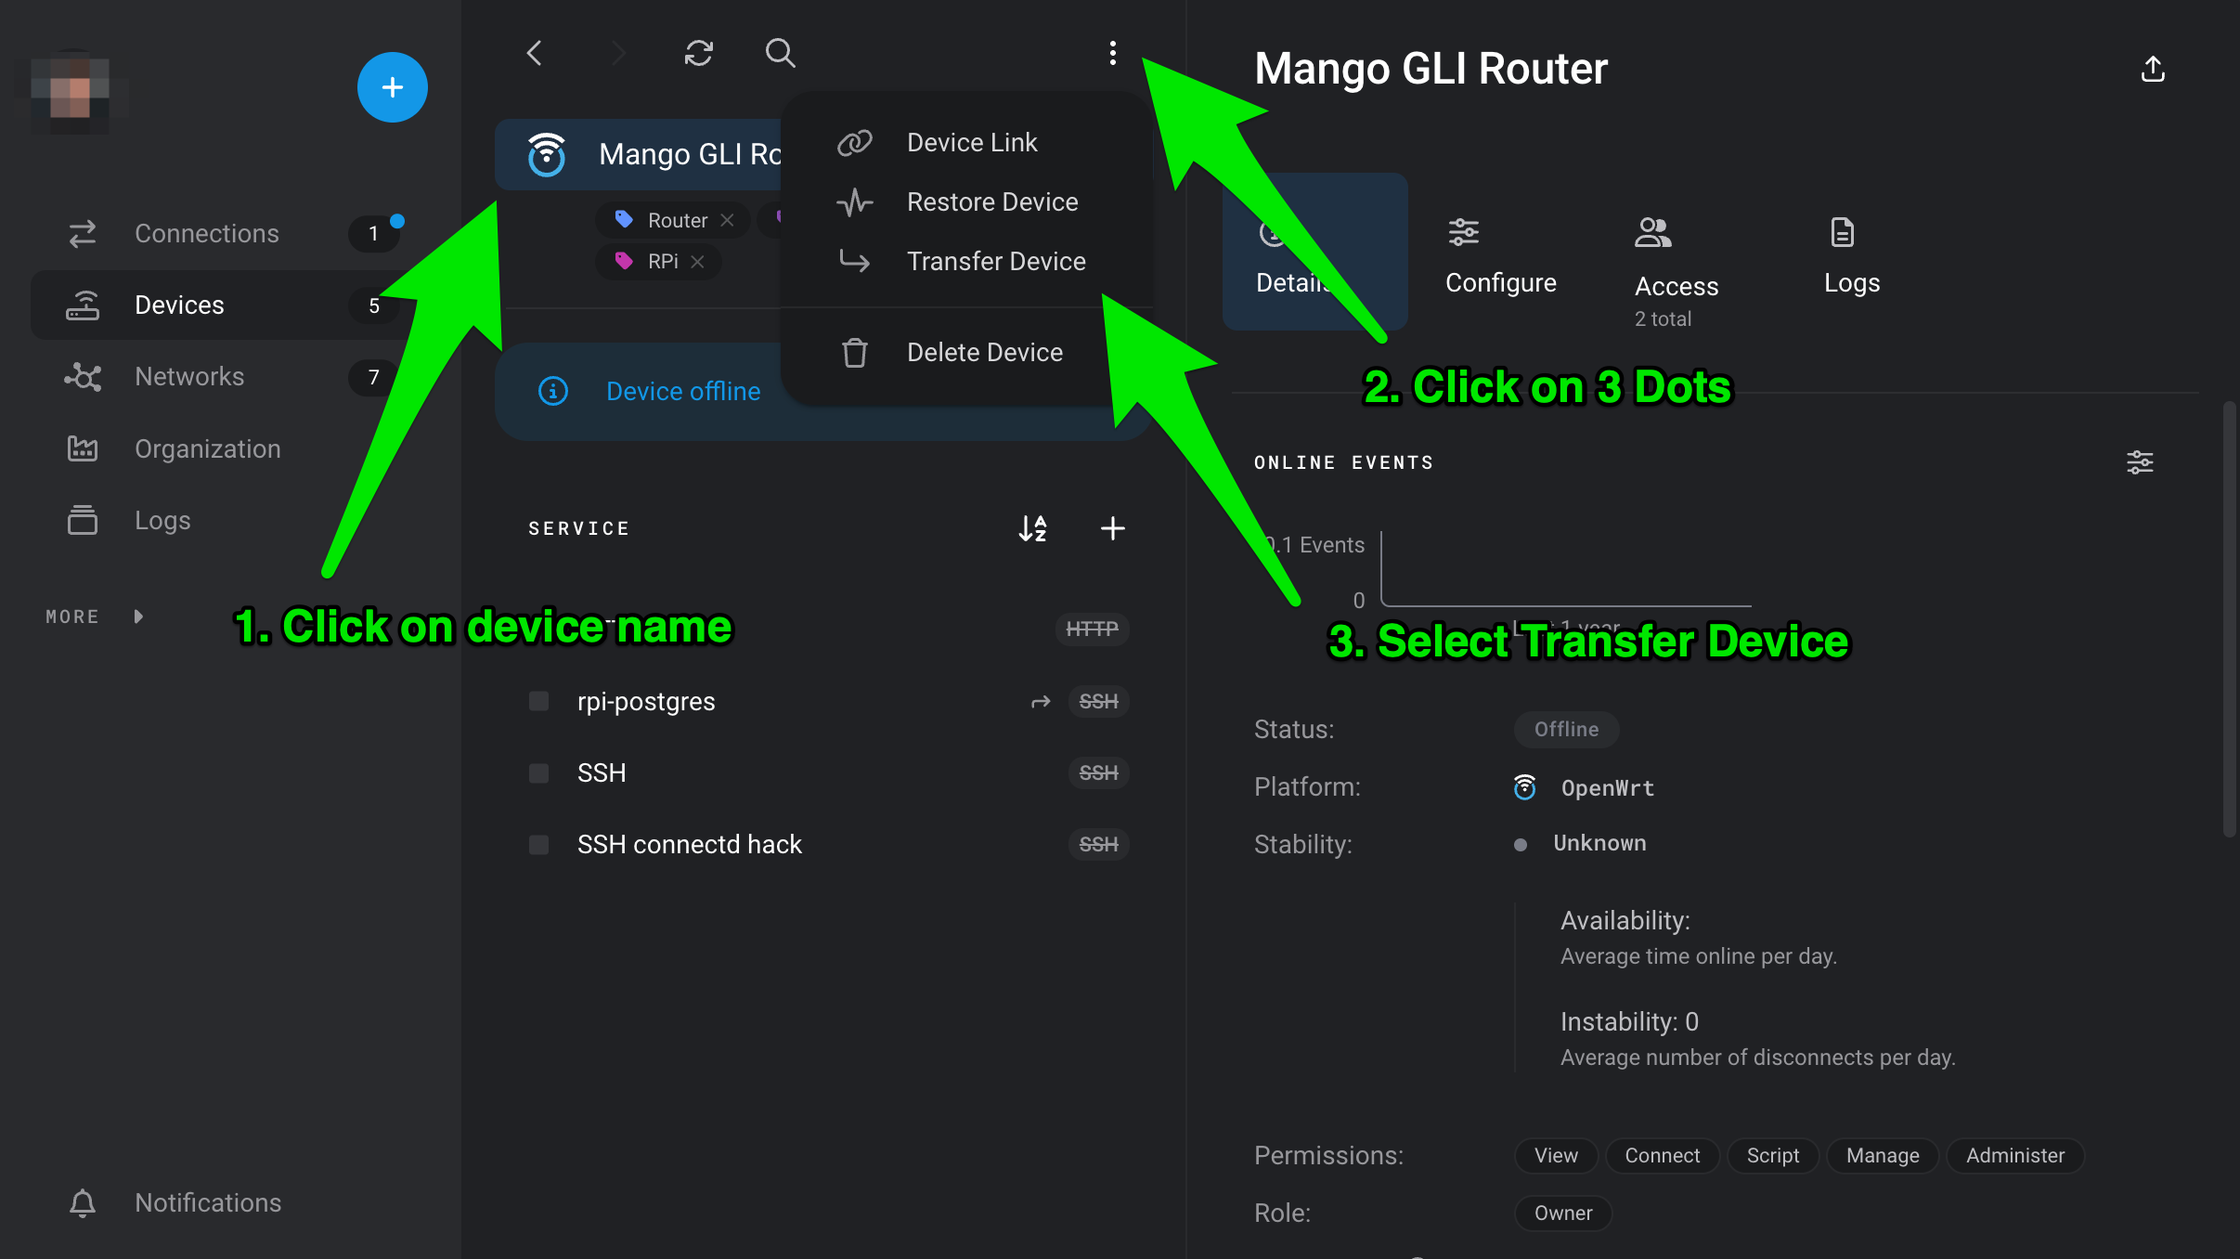Image resolution: width=2240 pixels, height=1259 pixels.
Task: Remove the RPi tag
Action: pos(698,262)
